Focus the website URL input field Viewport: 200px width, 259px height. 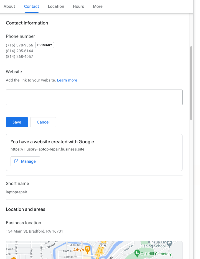[x=94, y=97]
